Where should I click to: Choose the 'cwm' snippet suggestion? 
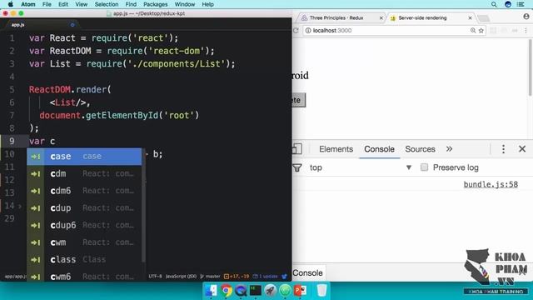pyautogui.click(x=84, y=242)
